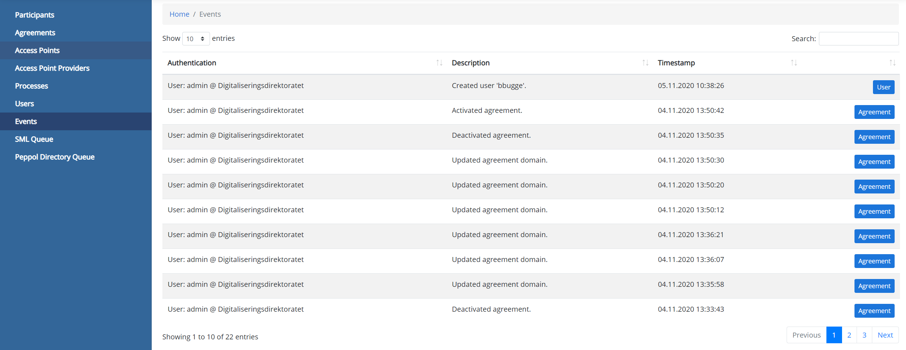Open the Participants menu item

coord(34,15)
